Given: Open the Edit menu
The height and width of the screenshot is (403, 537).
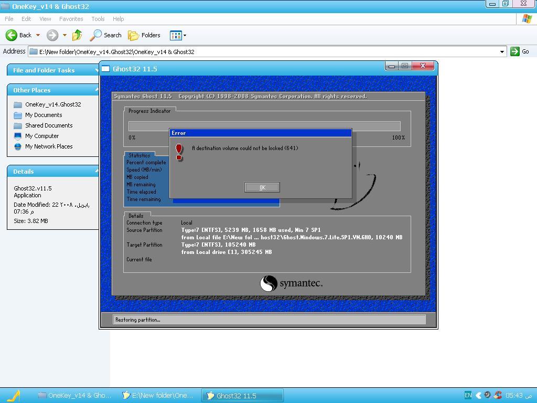Looking at the screenshot, I should pos(26,19).
